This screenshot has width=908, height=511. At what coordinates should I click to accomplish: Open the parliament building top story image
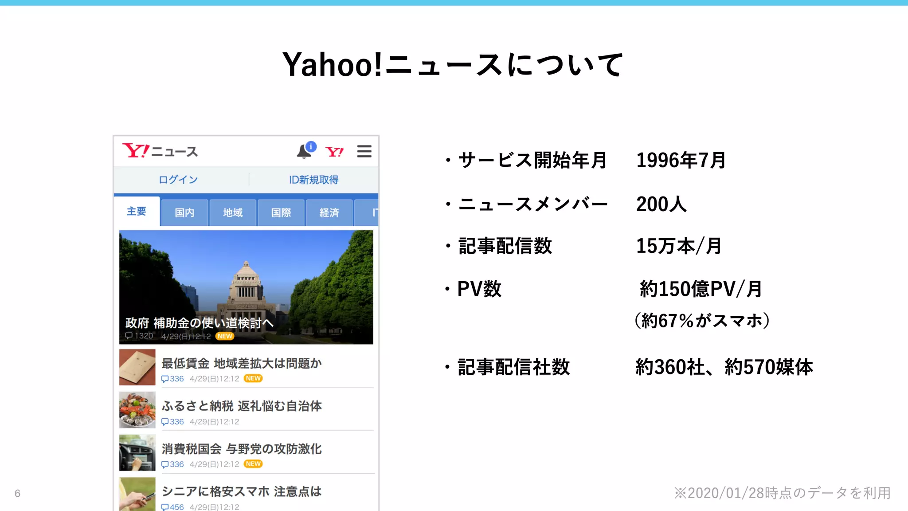click(246, 287)
